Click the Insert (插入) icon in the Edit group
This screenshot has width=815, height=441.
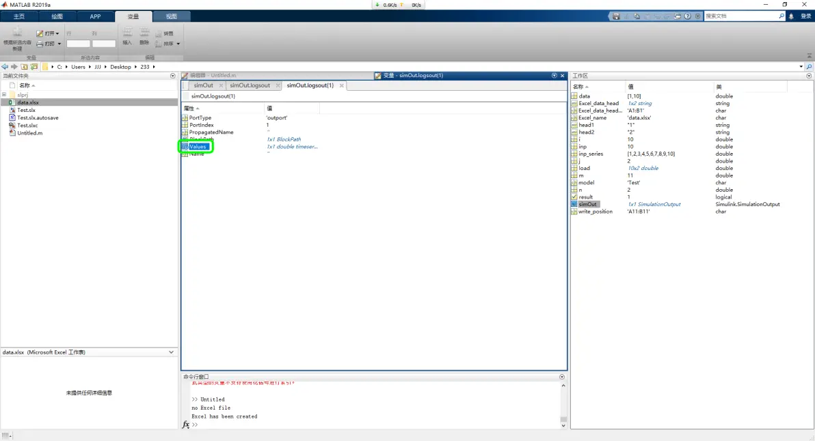(x=127, y=33)
